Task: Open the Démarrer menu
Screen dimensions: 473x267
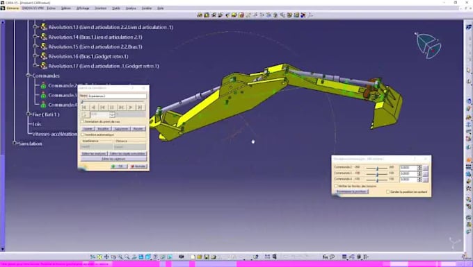Action: tap(13, 8)
